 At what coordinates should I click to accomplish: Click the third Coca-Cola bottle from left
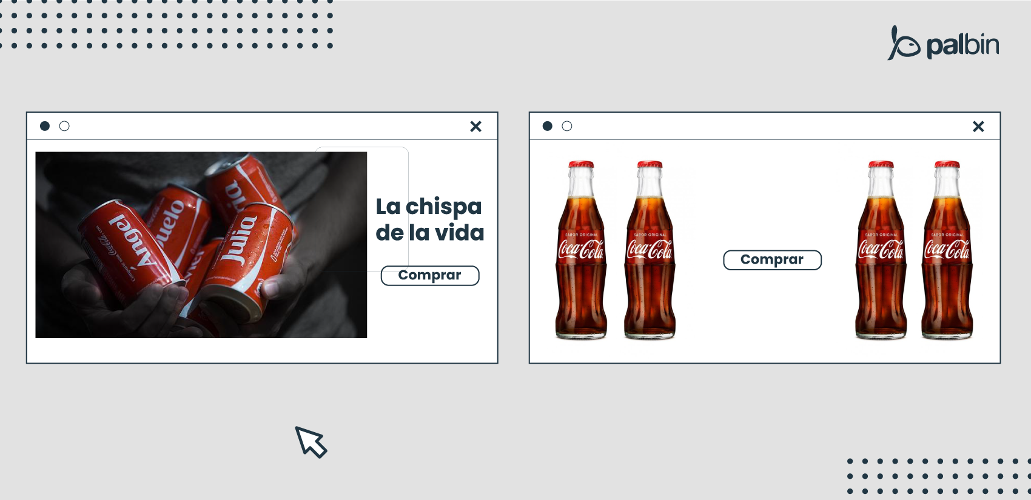881,250
